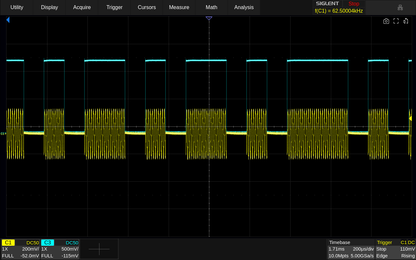Viewport: 416px width, 260px height.
Task: Add a channel via the plus box
Action: coord(99,249)
